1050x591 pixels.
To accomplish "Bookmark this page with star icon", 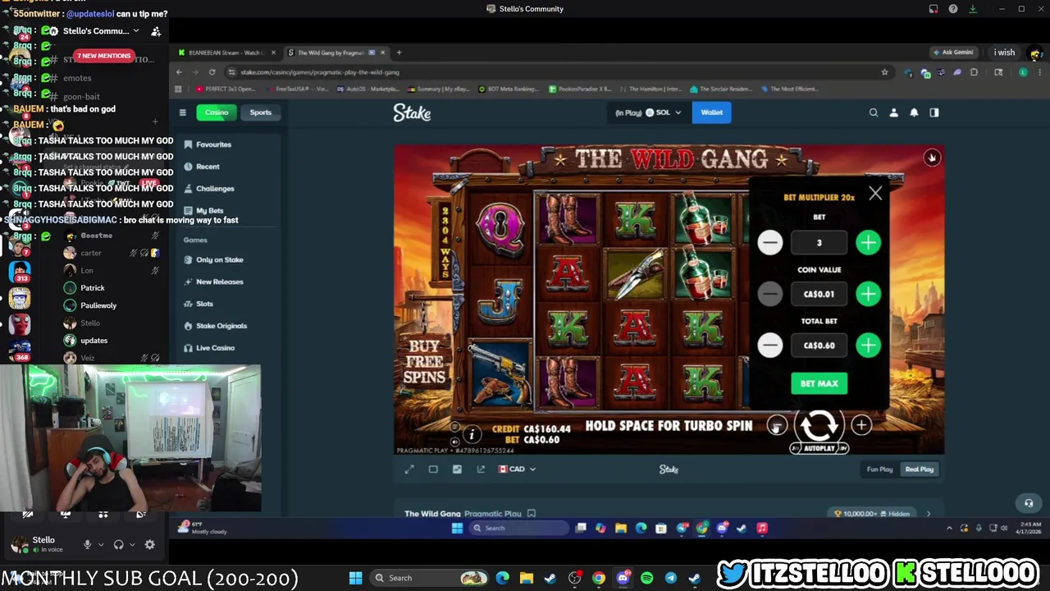I will coord(884,72).
